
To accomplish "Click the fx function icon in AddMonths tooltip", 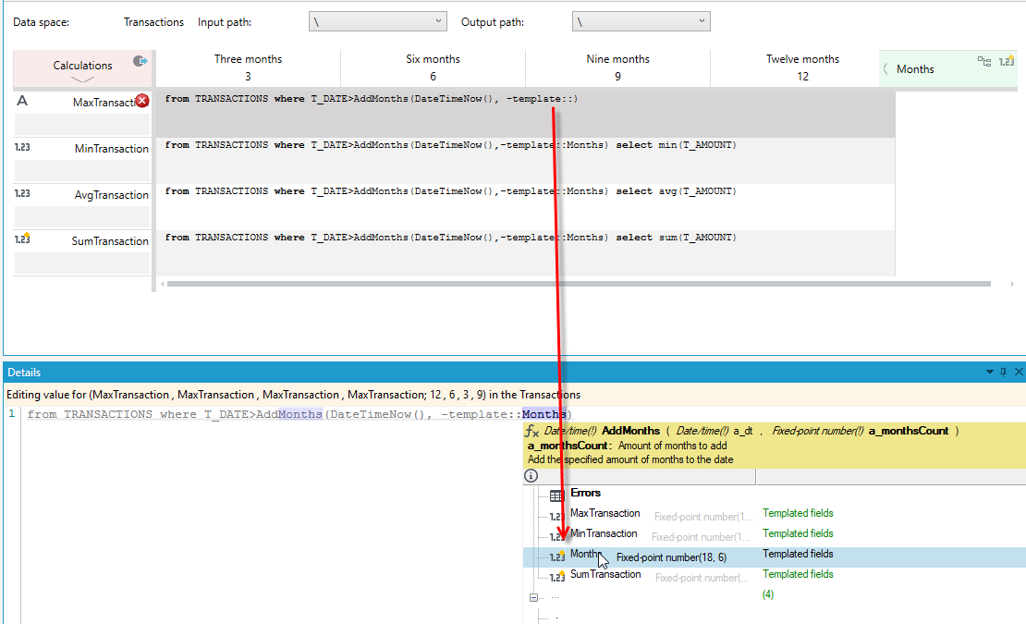I will click(532, 431).
